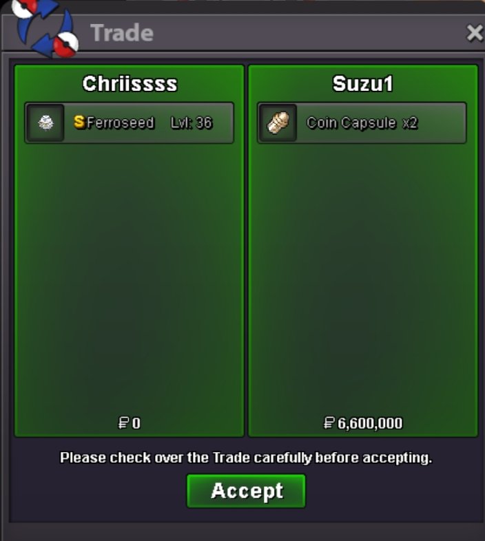Click the Accept trade button
Viewport: 485px width, 541px height.
tap(246, 491)
